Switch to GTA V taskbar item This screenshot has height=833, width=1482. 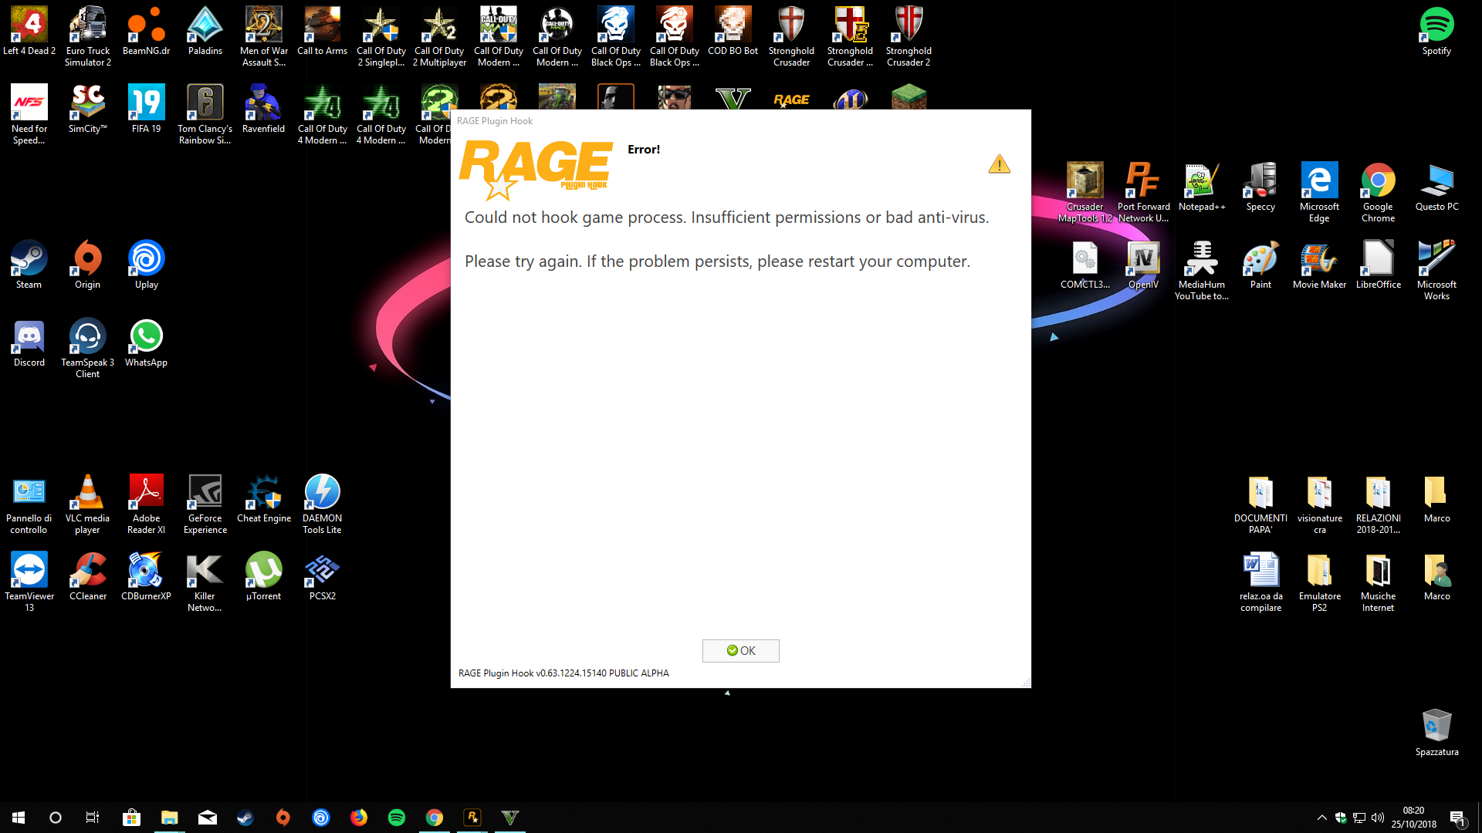coord(510,818)
